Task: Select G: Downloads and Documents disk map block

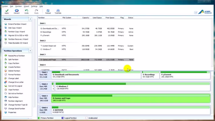Action: click(x=96, y=75)
